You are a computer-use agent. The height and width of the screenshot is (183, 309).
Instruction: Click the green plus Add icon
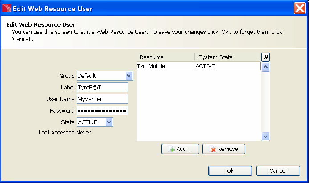[x=172, y=149]
